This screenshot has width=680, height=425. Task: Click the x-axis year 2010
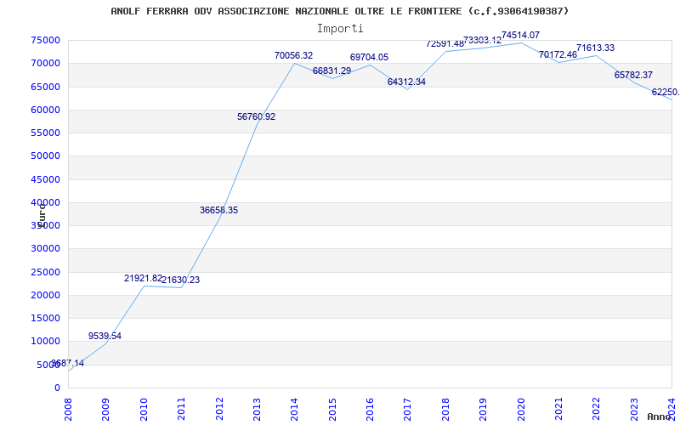pos(144,409)
